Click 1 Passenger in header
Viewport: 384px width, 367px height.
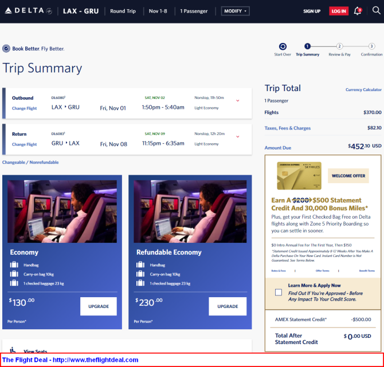pyautogui.click(x=194, y=11)
